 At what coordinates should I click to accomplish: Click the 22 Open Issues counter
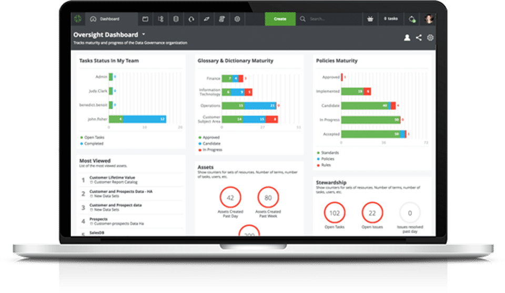(372, 213)
